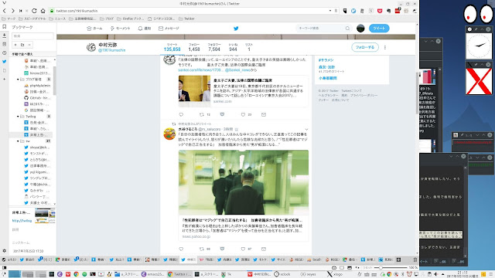Click the rewind navigation button
Image resolution: width=495 pixels, height=278 pixels.
click(x=21, y=11)
